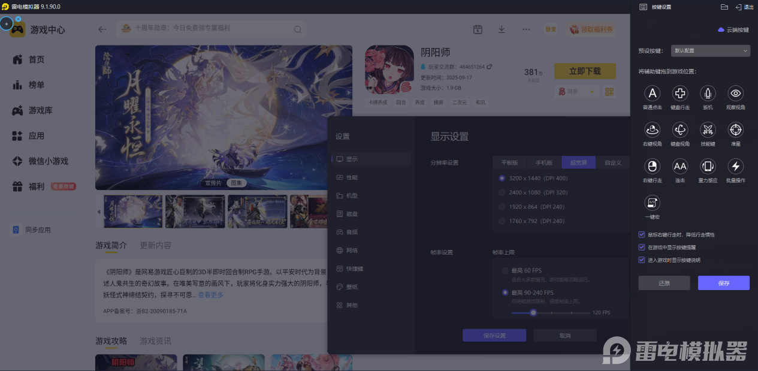Click the back arrow in game center
The width and height of the screenshot is (758, 371).
pos(102,29)
